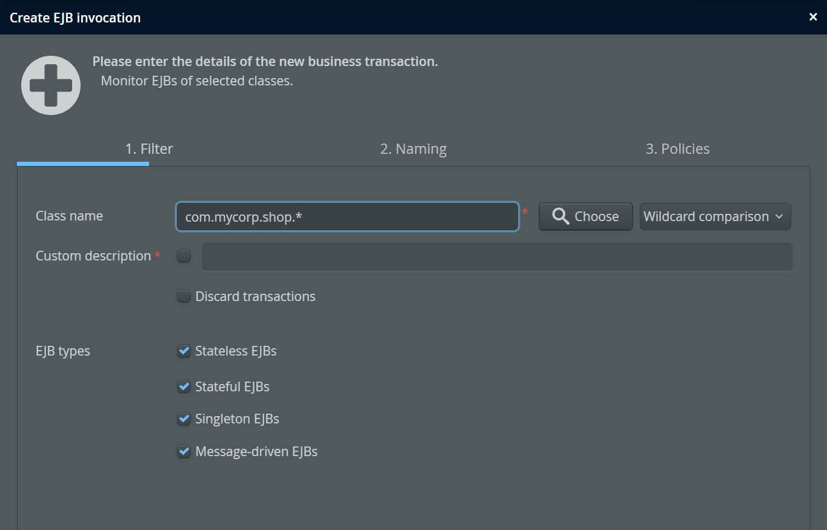
Task: Click the Class name label
Action: 69,216
